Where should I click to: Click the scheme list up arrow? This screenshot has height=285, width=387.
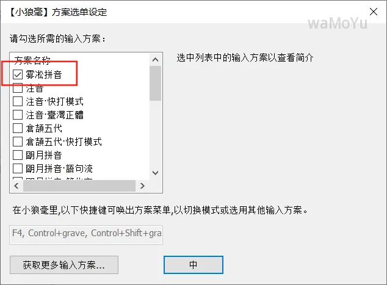point(155,59)
